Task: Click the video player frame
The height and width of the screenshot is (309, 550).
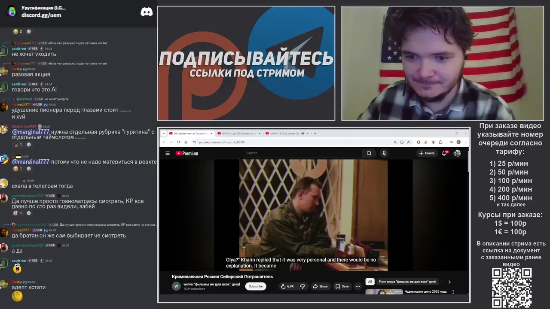Action: pyautogui.click(x=313, y=215)
